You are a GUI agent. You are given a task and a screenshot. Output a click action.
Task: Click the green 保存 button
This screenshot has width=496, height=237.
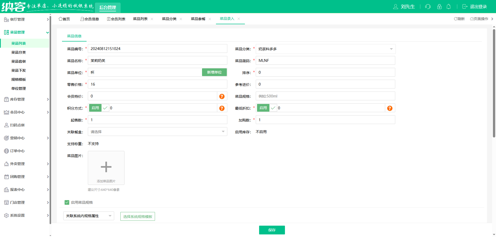272,230
